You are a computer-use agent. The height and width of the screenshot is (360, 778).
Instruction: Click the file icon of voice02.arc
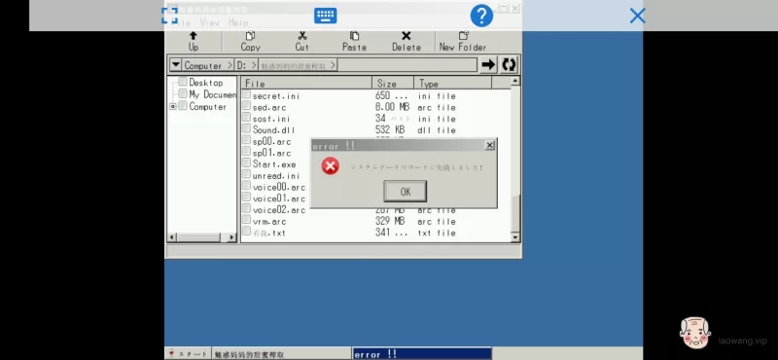(247, 209)
